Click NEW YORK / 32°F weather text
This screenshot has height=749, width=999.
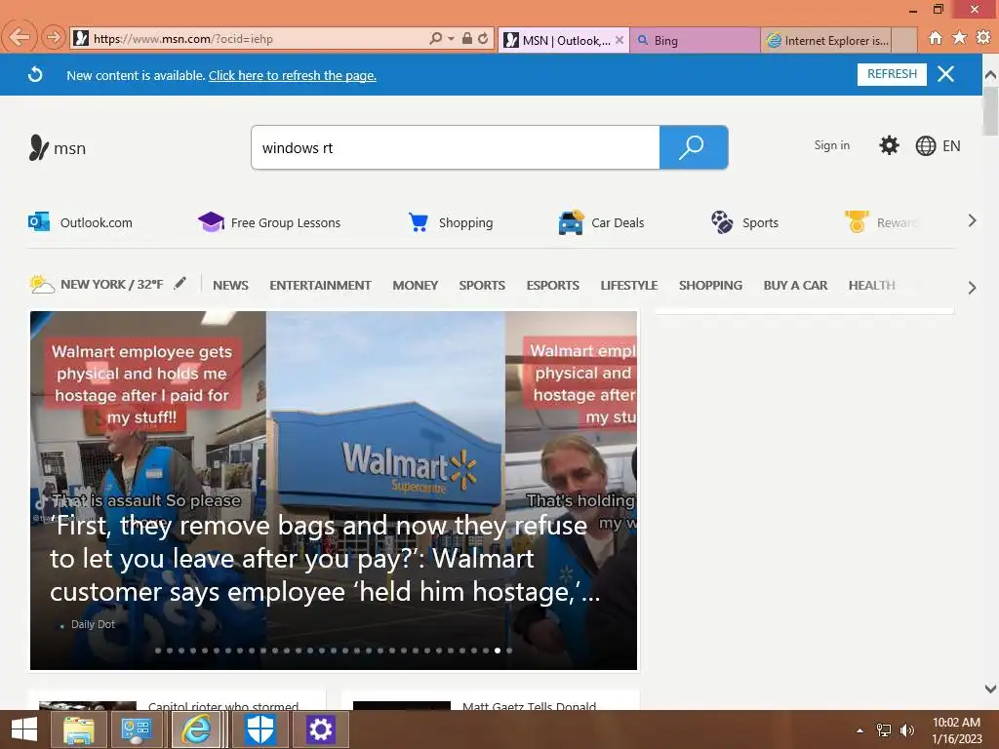click(111, 284)
